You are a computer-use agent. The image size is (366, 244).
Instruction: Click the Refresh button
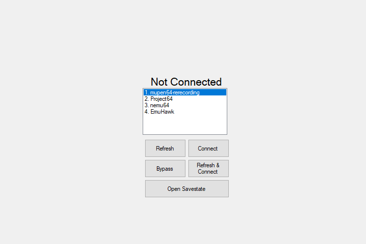[x=165, y=148]
